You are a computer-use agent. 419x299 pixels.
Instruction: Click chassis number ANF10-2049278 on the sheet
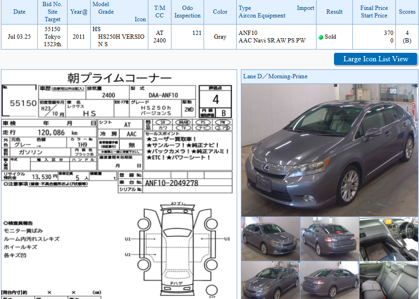point(171,183)
